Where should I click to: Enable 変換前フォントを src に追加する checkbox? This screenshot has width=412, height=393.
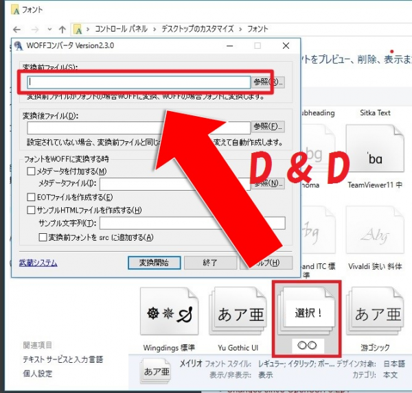[x=43, y=237]
